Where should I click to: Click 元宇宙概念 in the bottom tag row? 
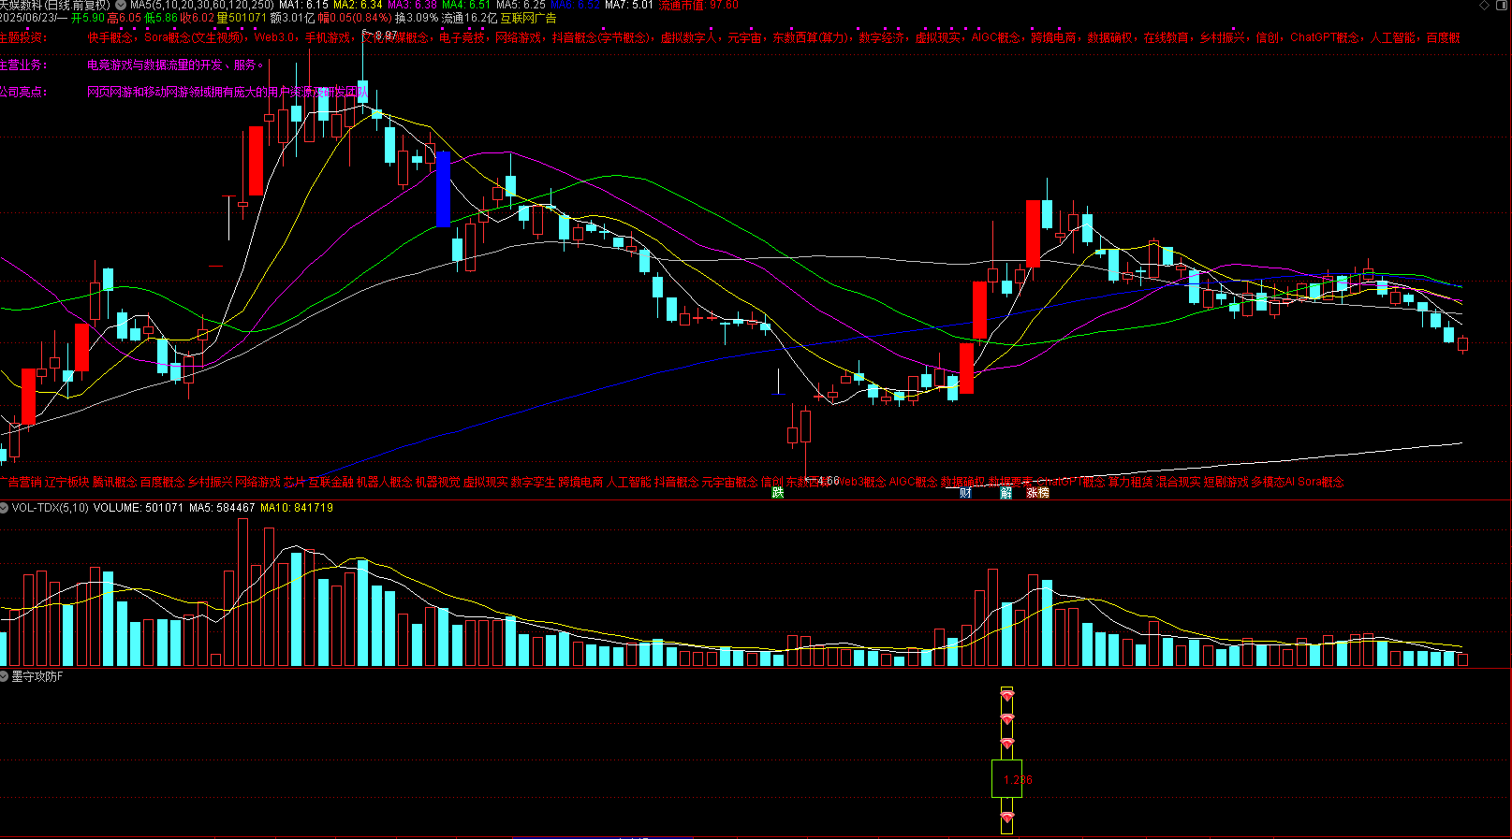[x=730, y=483]
